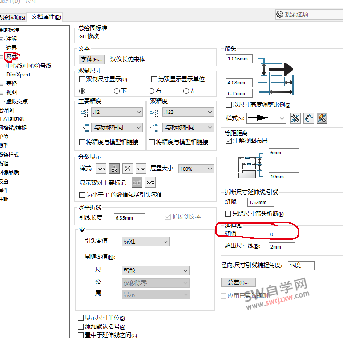Switch to 文档属性 tab
The width and height of the screenshot is (343, 338).
46,17
